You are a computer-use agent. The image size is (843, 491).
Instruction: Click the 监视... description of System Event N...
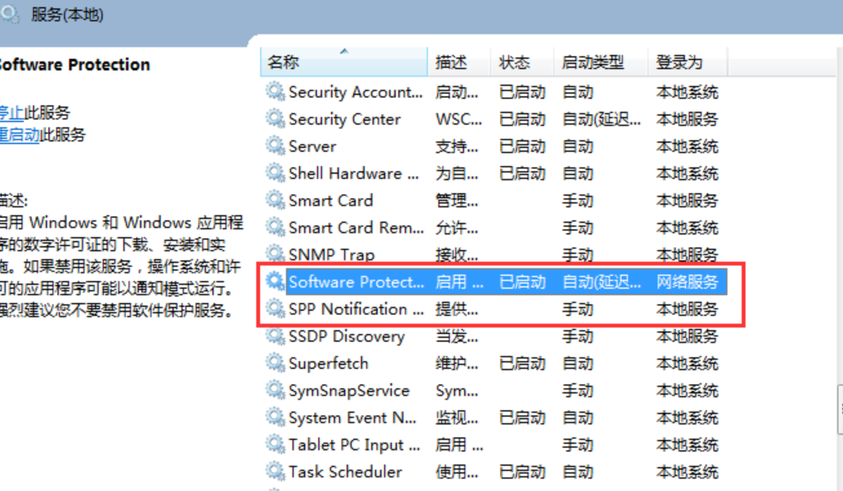pos(457,417)
